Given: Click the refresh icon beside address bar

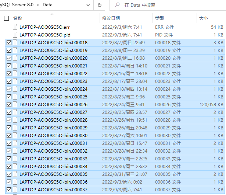Looking at the screenshot, I should click(x=100, y=5).
